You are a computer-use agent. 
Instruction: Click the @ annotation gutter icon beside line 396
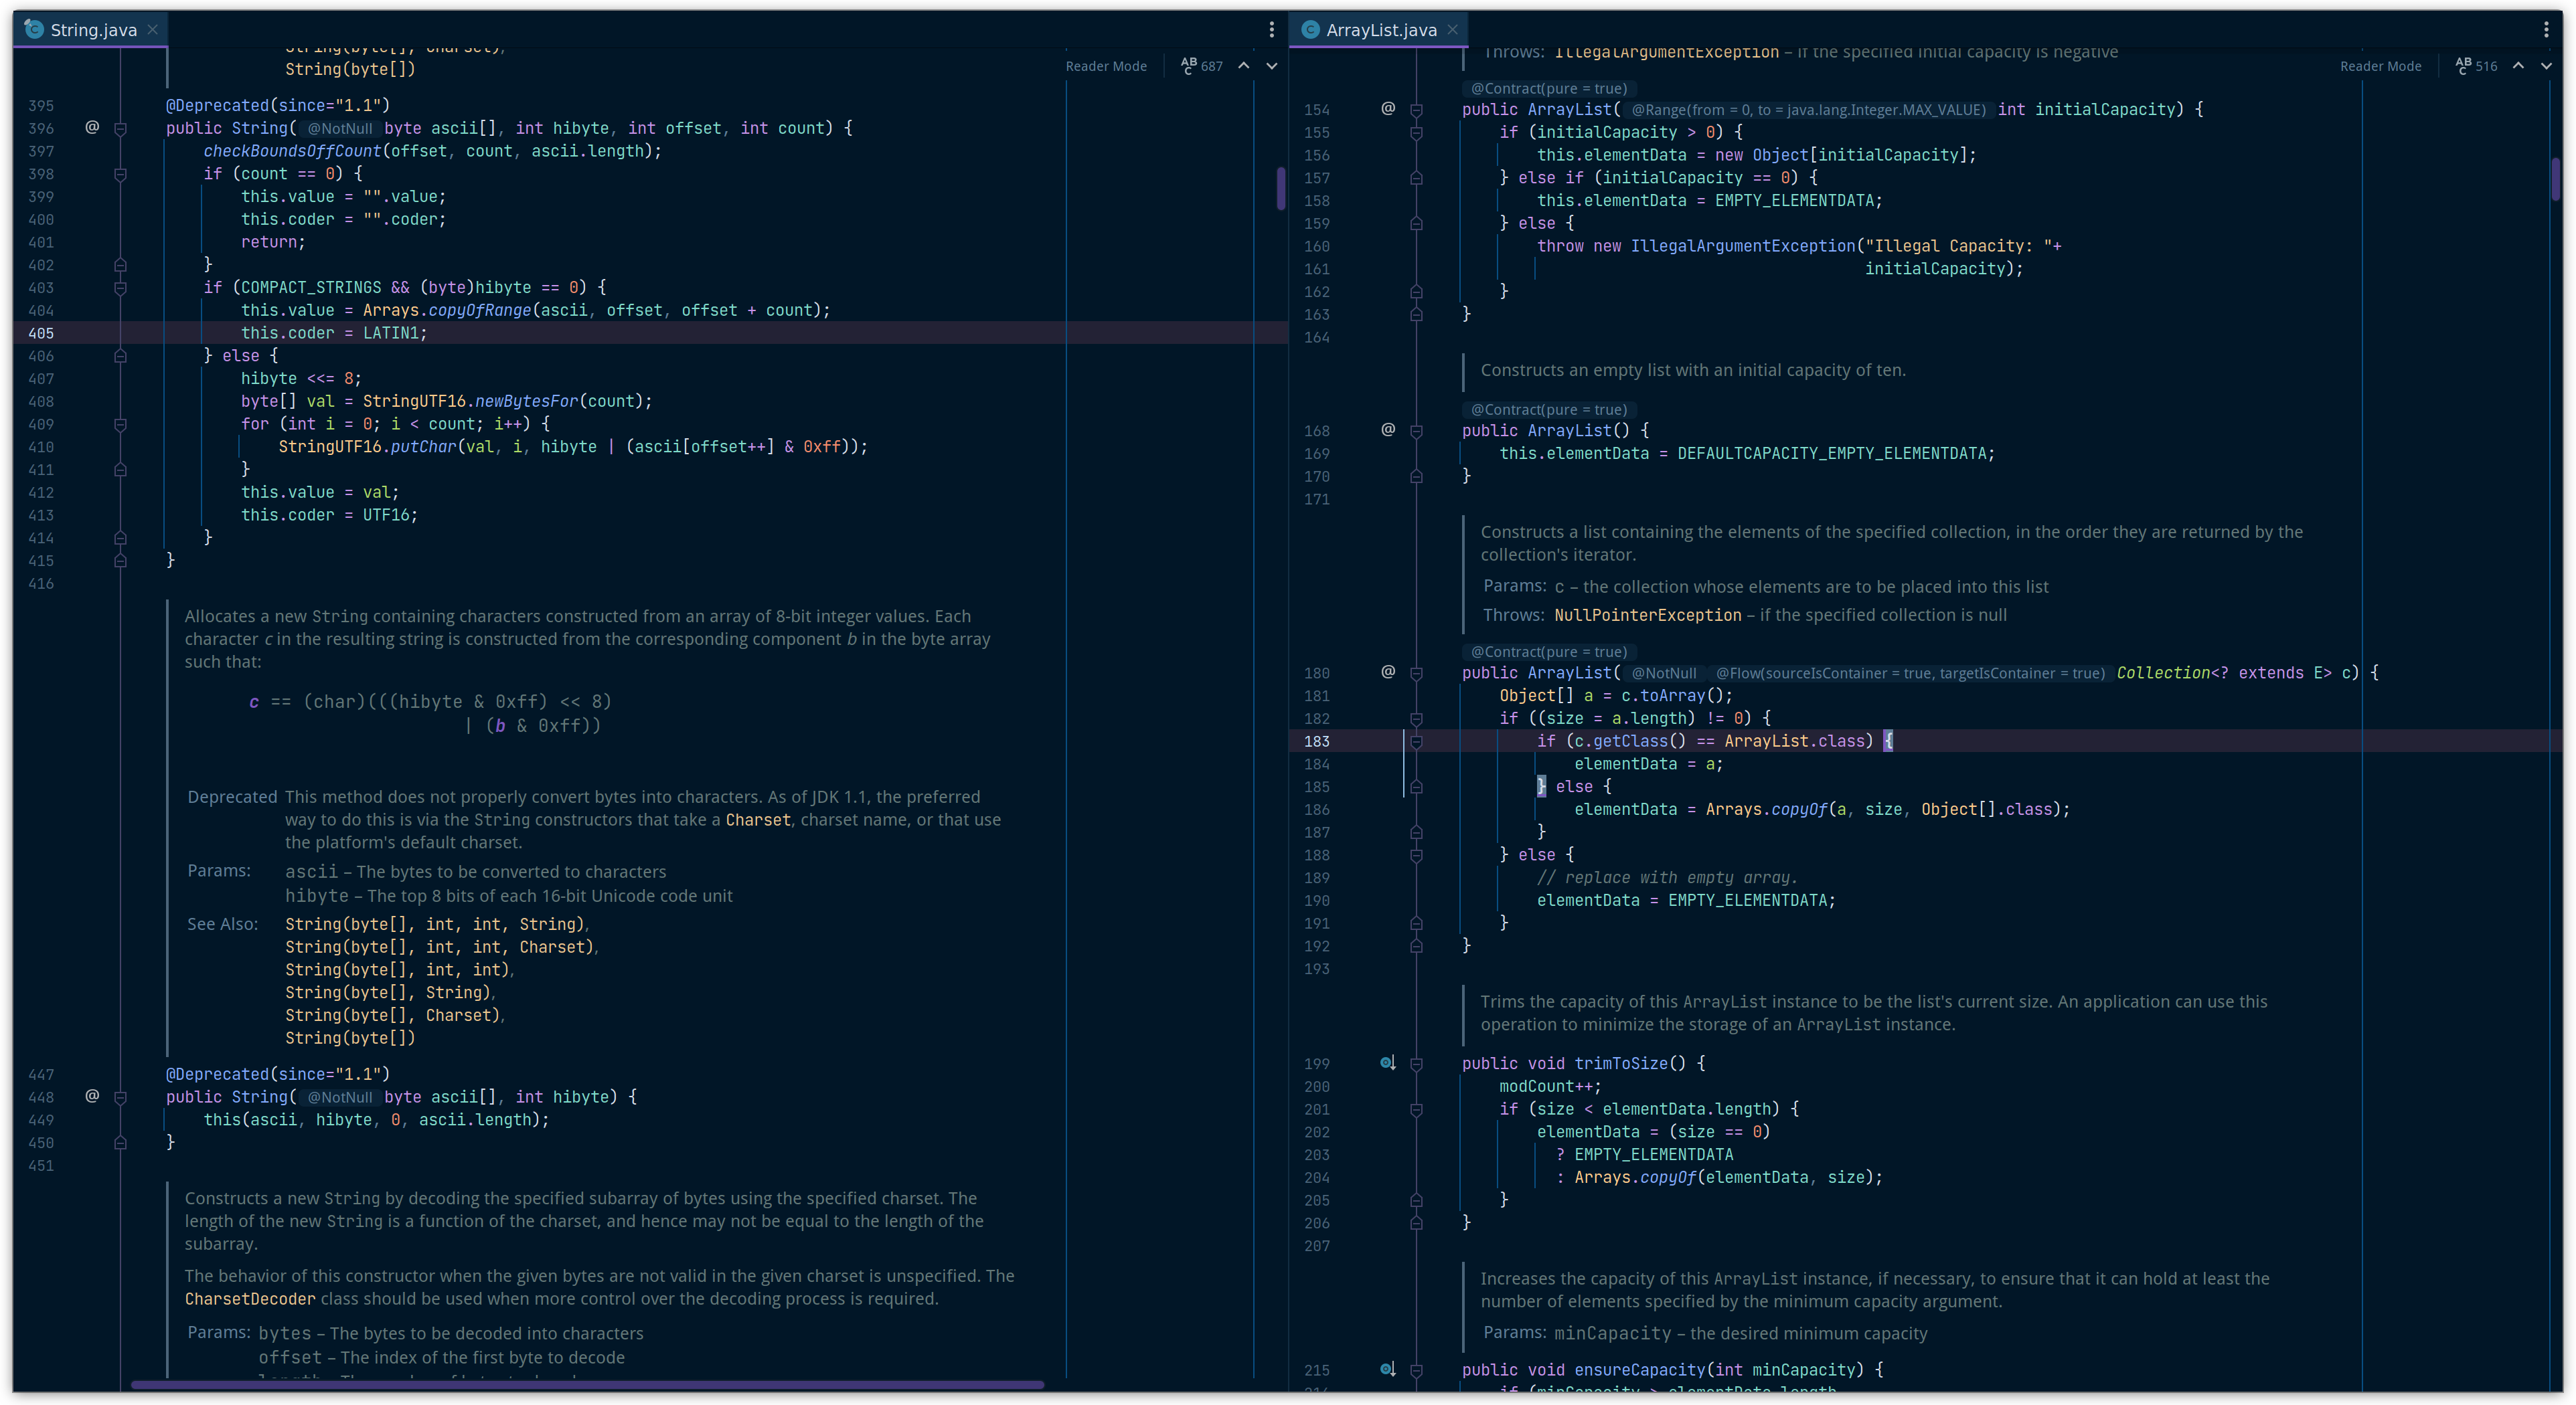(x=92, y=128)
